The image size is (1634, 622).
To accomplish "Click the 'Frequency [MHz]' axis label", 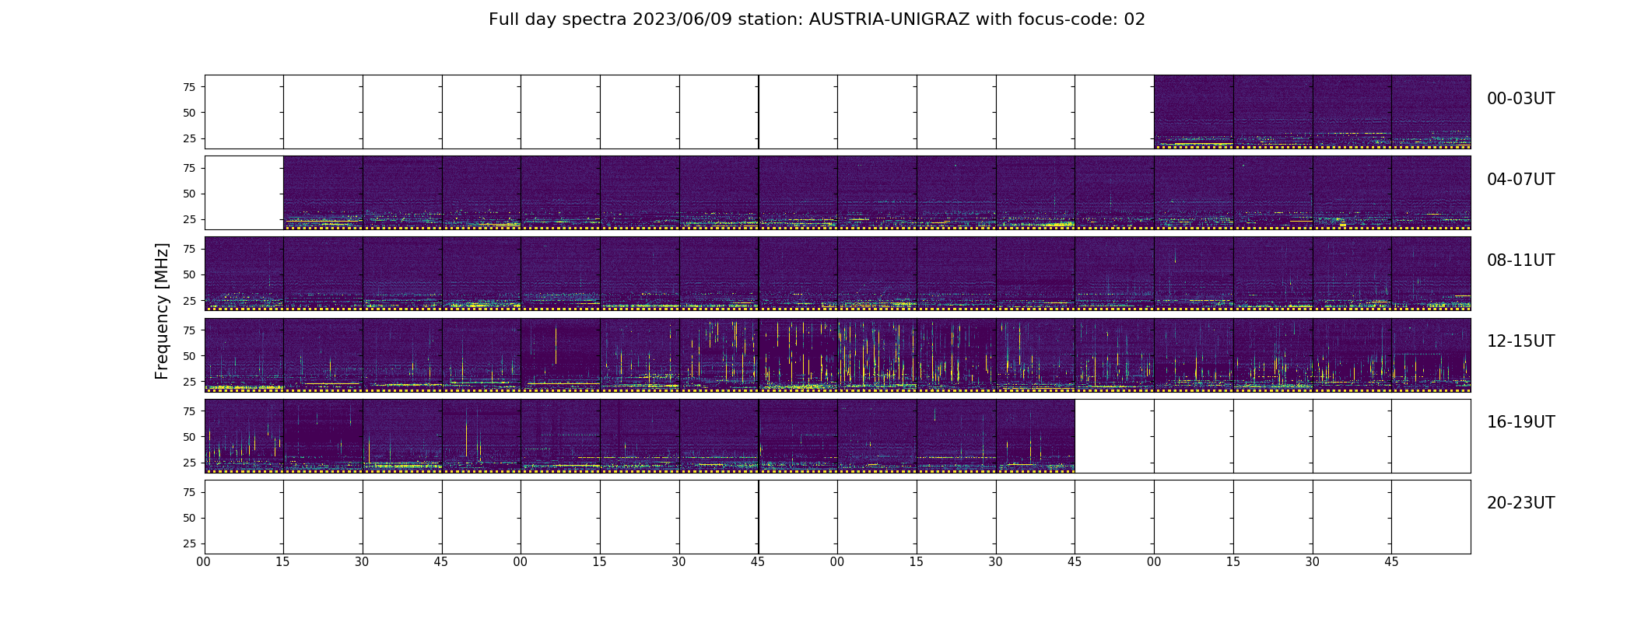I will click(x=162, y=311).
